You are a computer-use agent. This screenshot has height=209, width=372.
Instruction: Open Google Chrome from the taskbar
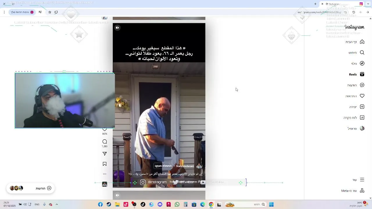click(211, 205)
